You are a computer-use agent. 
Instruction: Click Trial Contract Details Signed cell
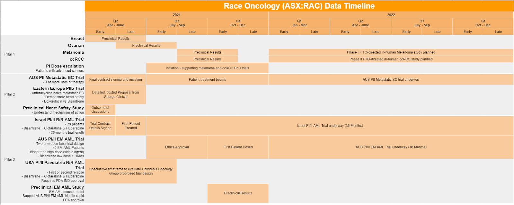(100, 126)
